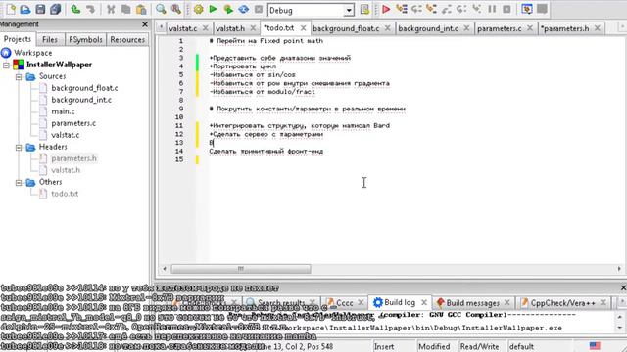This screenshot has height=352, width=627.
Task: Open Find with magnifier icon
Action: point(161,9)
